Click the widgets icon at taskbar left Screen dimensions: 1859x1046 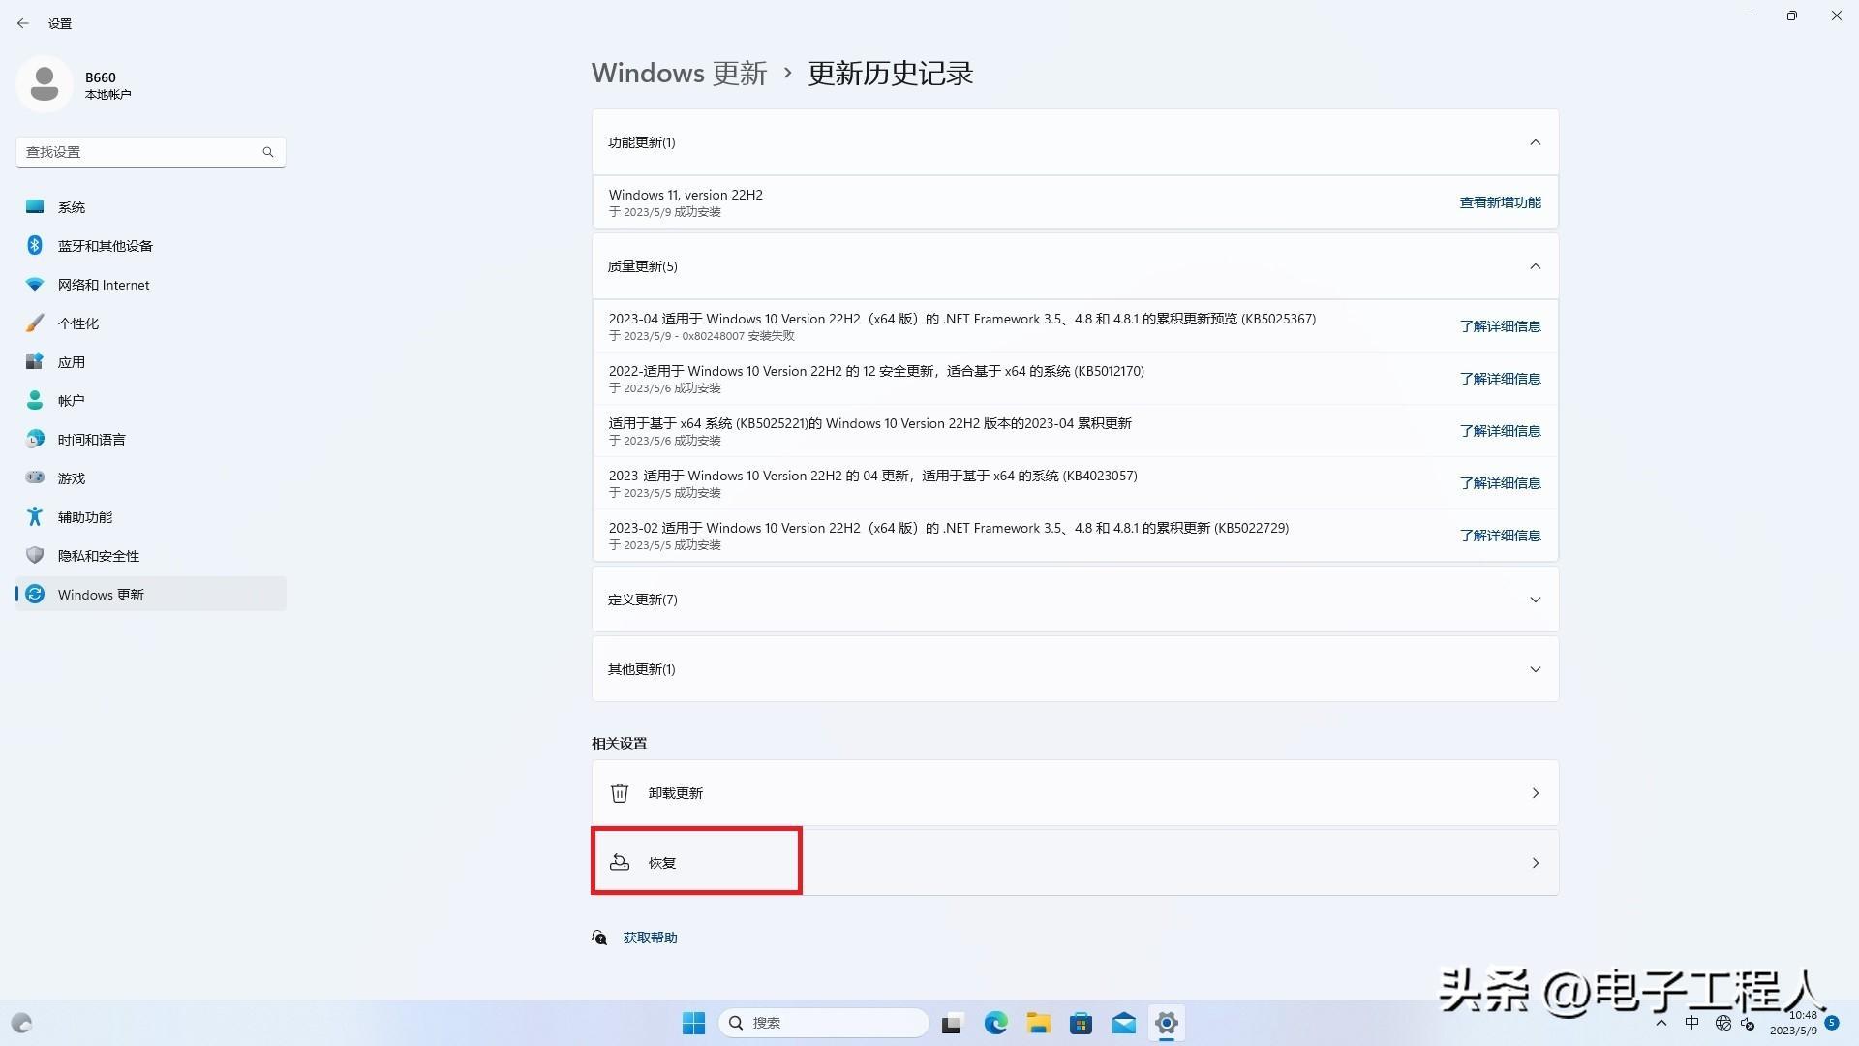(21, 1023)
